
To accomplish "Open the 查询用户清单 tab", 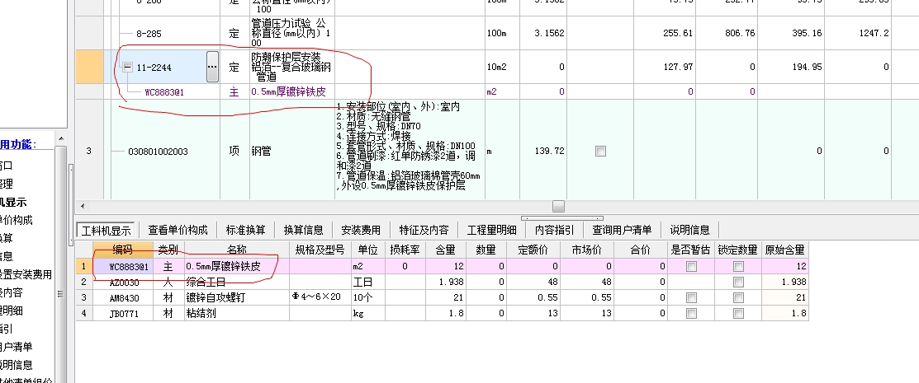I will pos(622,230).
